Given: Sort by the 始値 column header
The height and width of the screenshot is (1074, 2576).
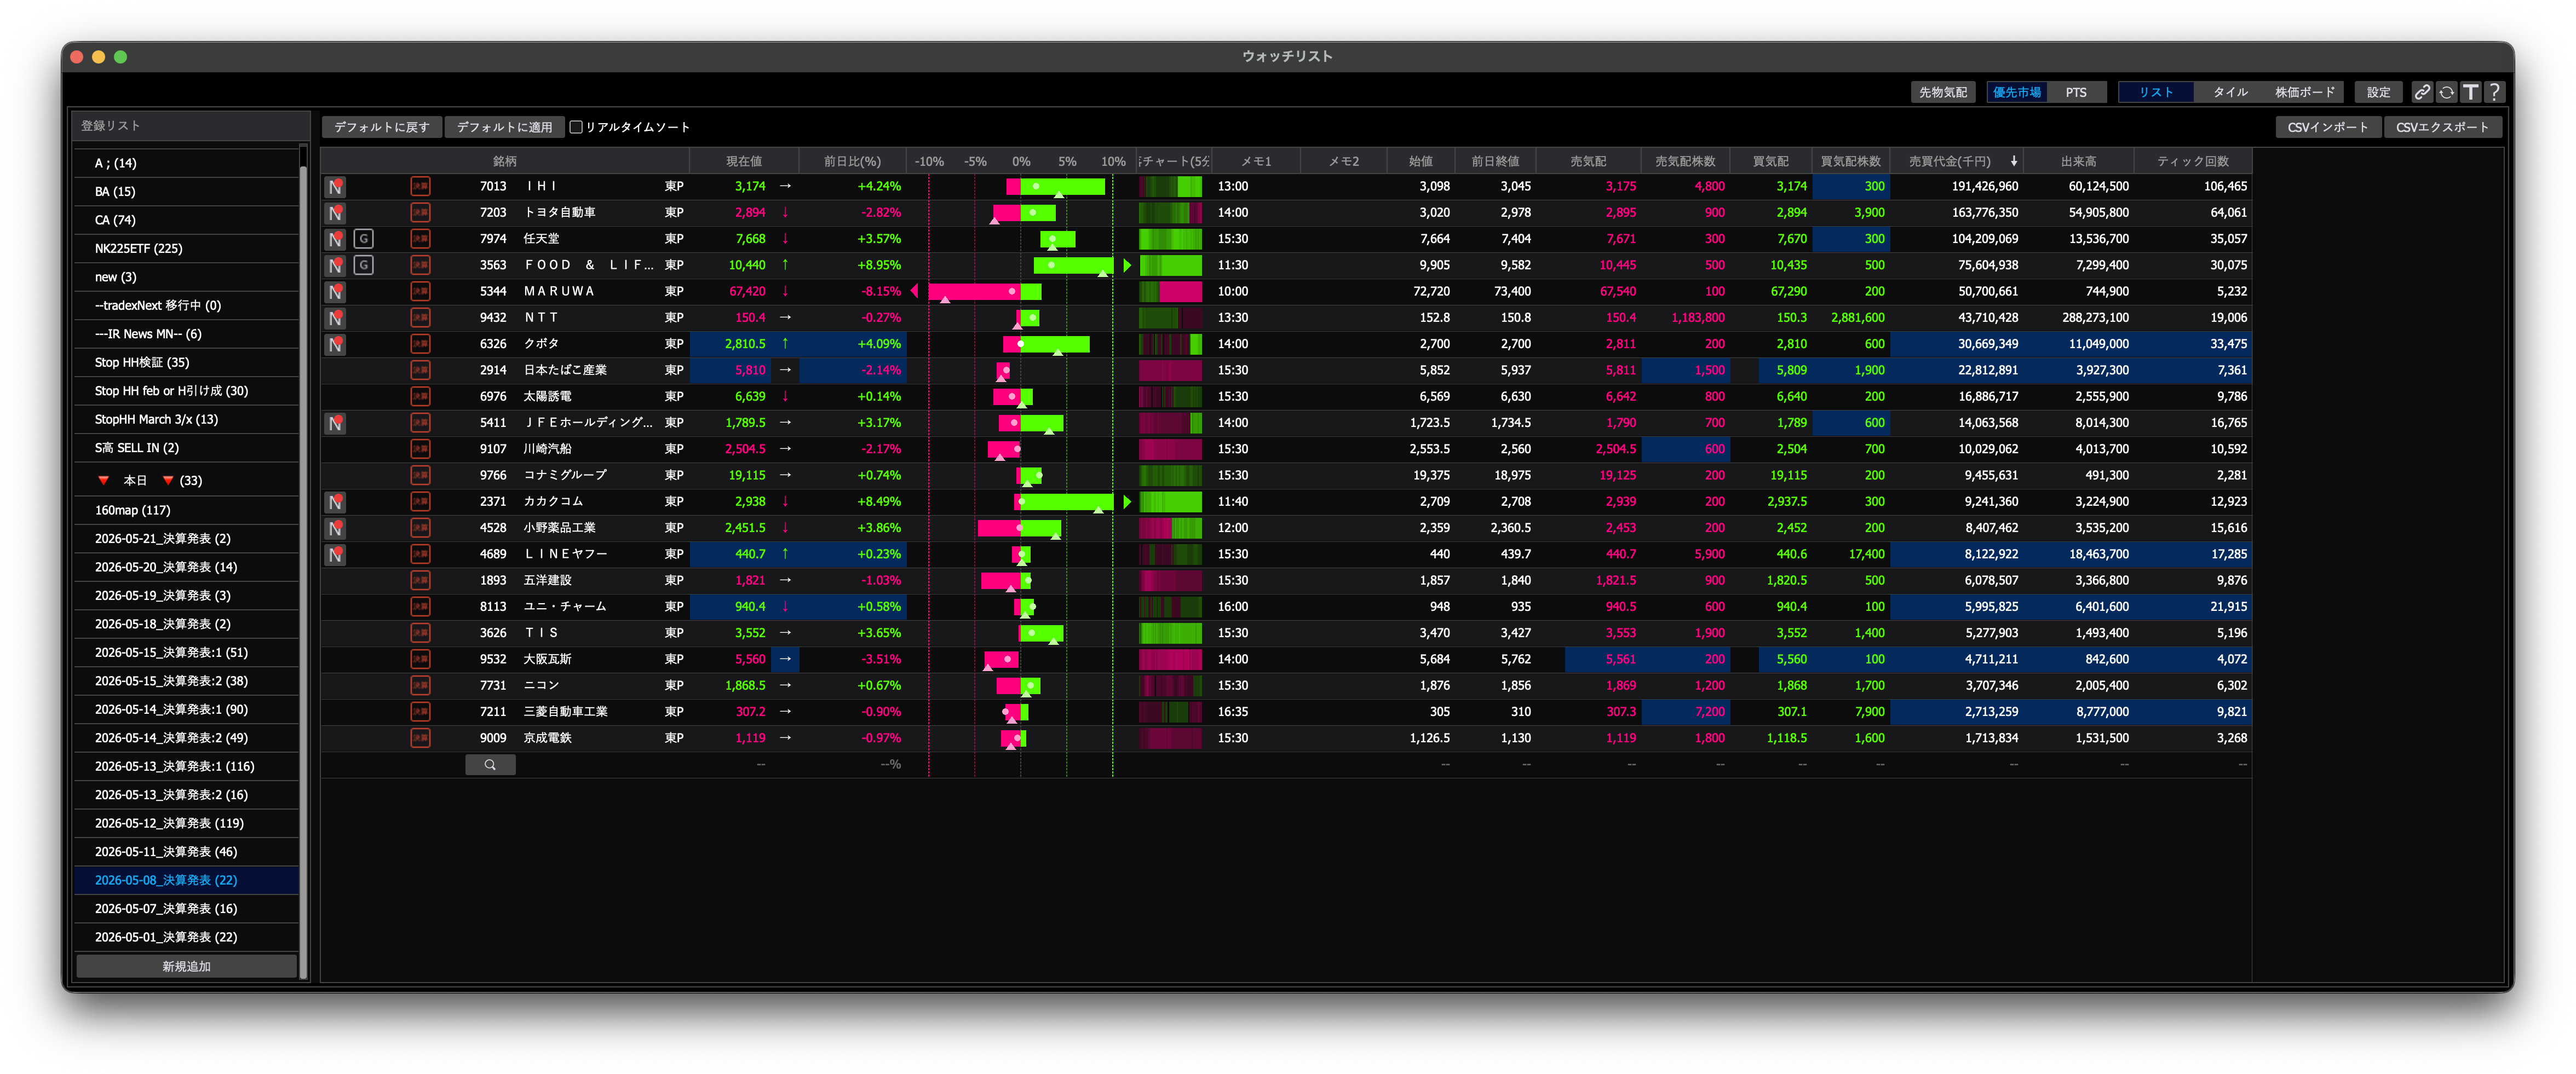Looking at the screenshot, I should (x=1420, y=161).
